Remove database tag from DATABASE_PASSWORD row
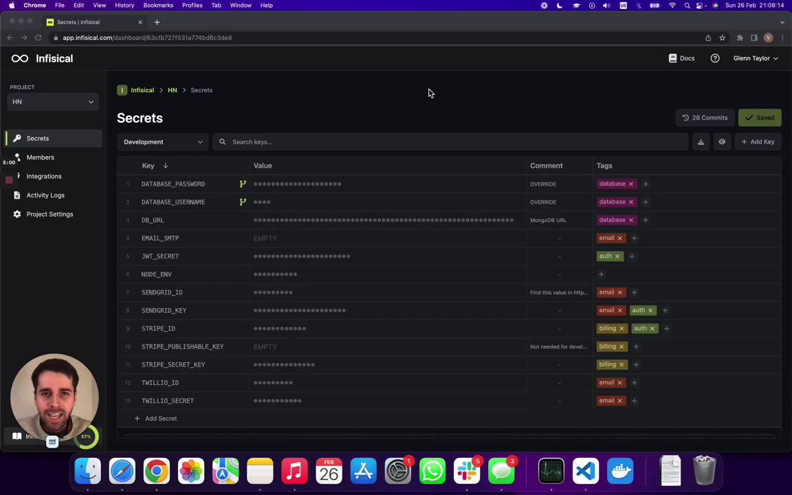Screen dimensions: 792x495 click(631, 184)
